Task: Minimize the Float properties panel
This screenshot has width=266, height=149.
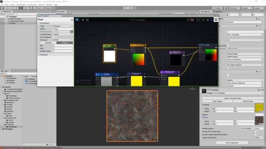Action: [x=72, y=20]
